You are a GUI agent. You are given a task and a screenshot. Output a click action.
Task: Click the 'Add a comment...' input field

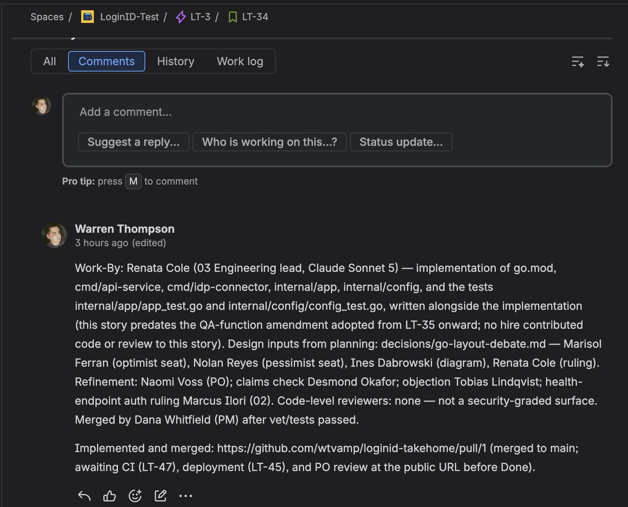point(337,112)
